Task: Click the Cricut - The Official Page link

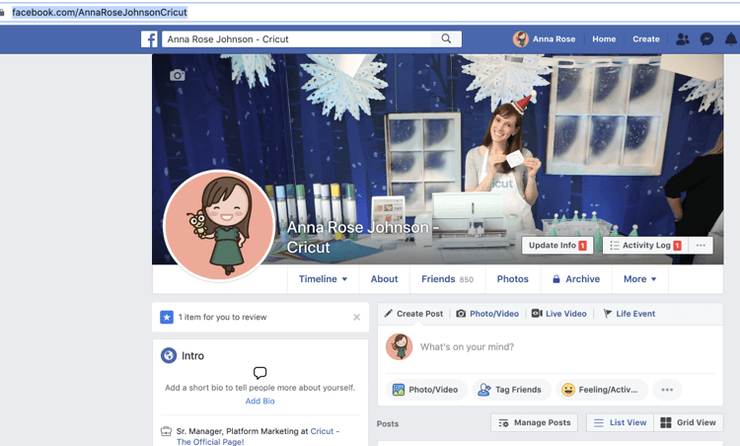Action: (x=258, y=436)
